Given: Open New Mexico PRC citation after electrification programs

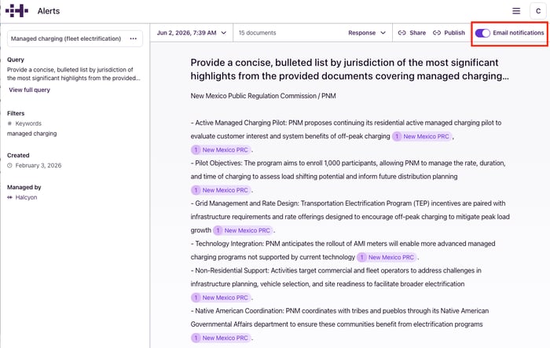Looking at the screenshot, I should click(x=221, y=338).
